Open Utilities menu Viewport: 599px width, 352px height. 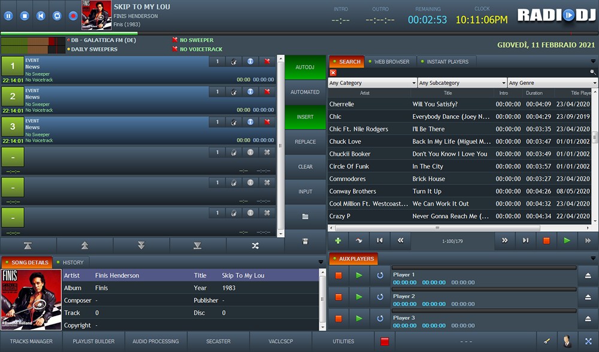tap(343, 341)
